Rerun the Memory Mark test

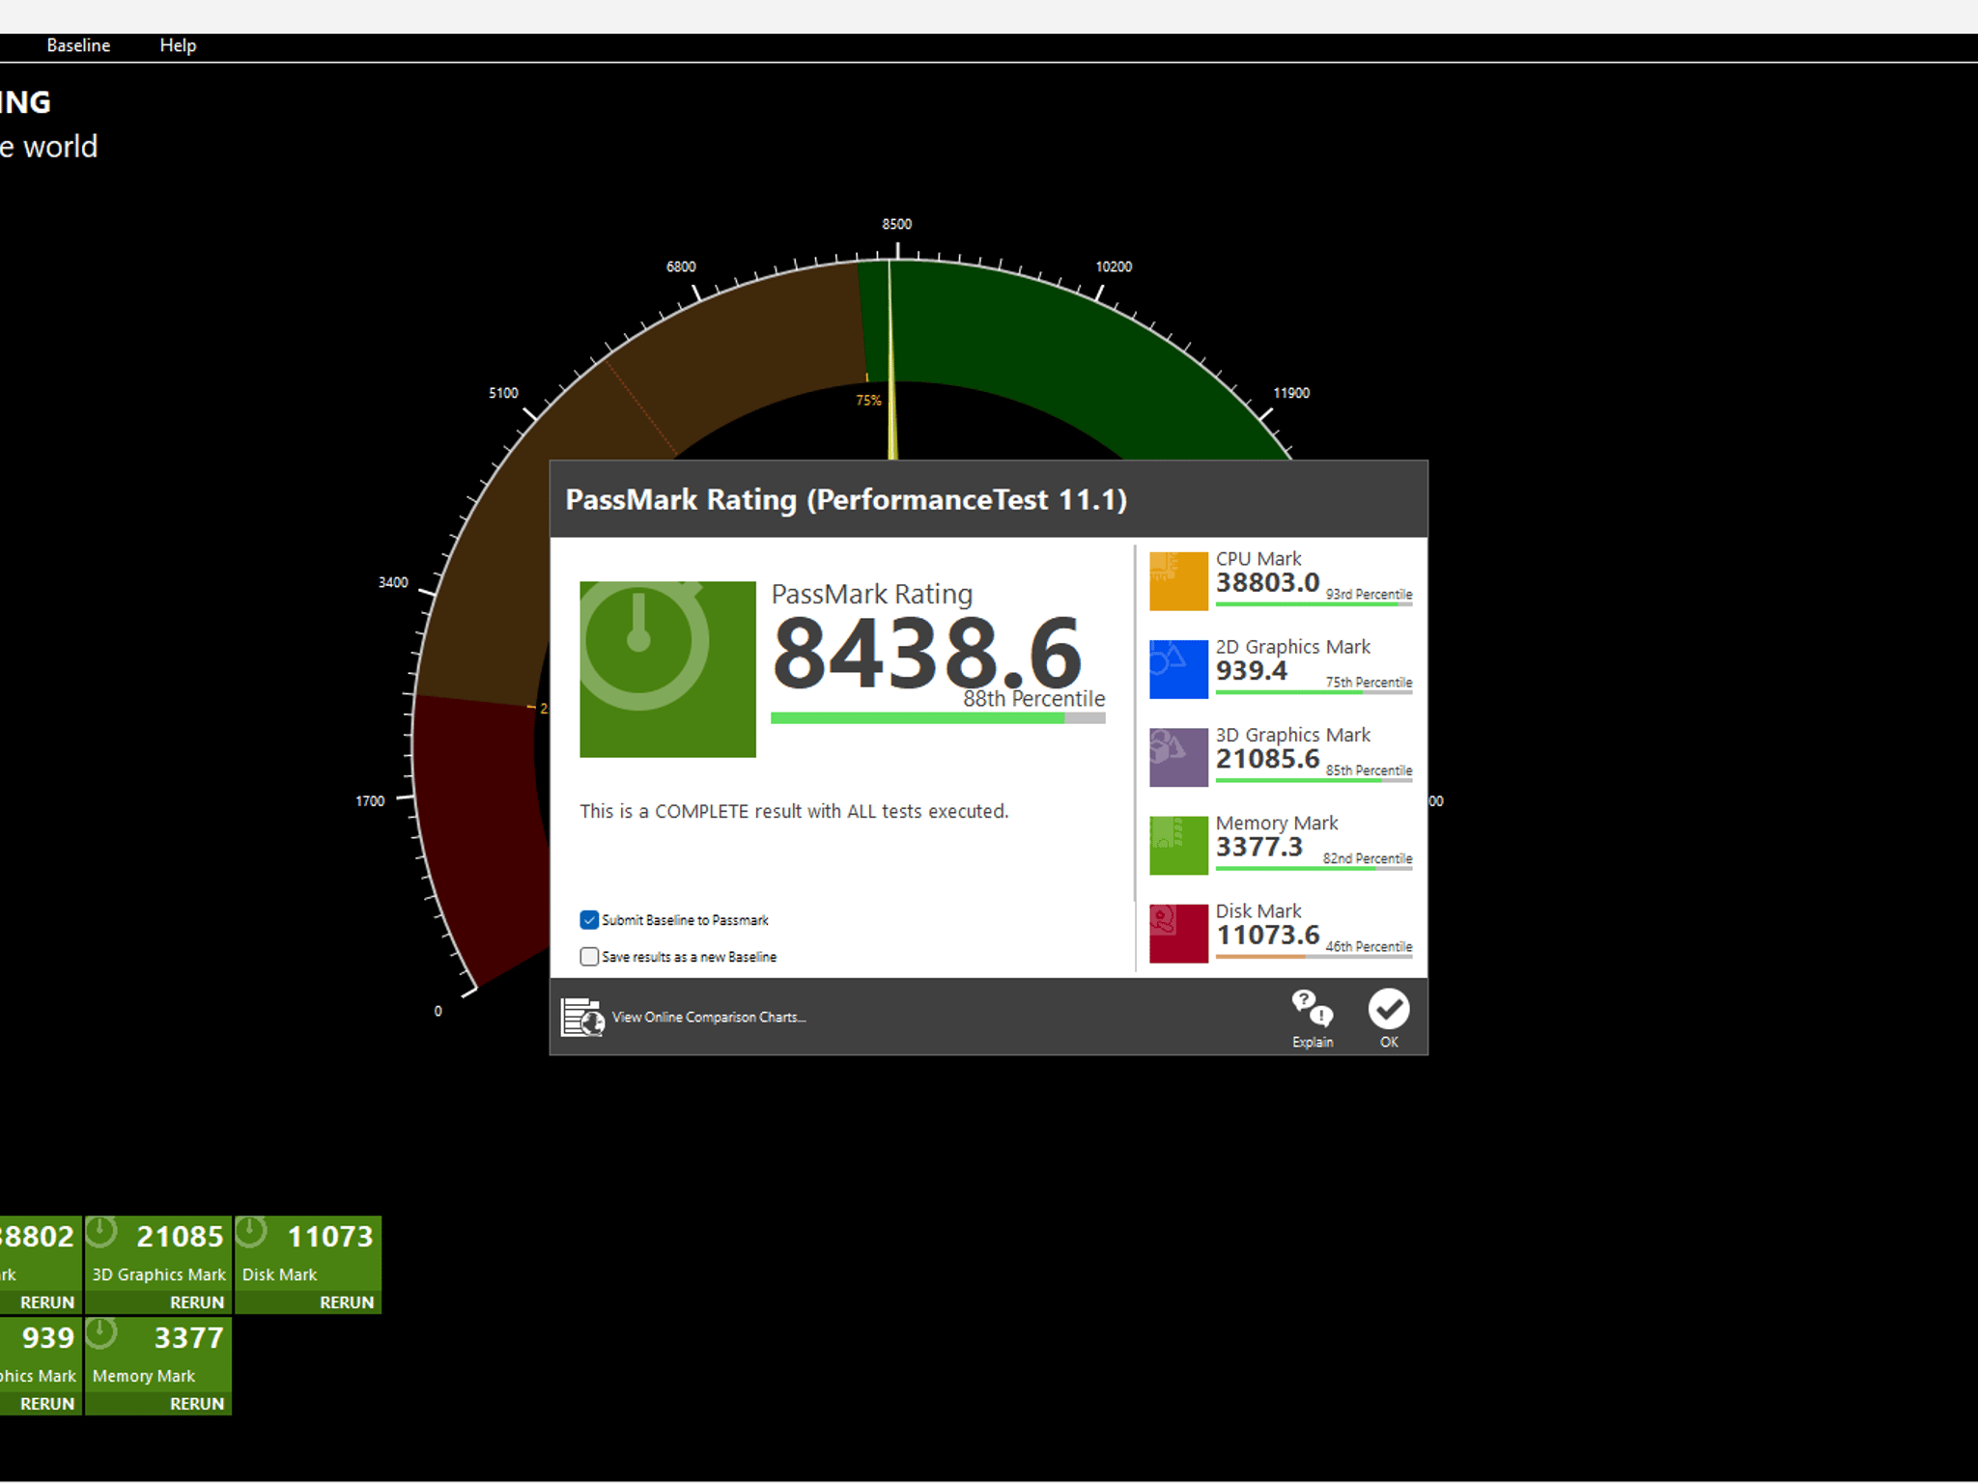[x=197, y=1404]
